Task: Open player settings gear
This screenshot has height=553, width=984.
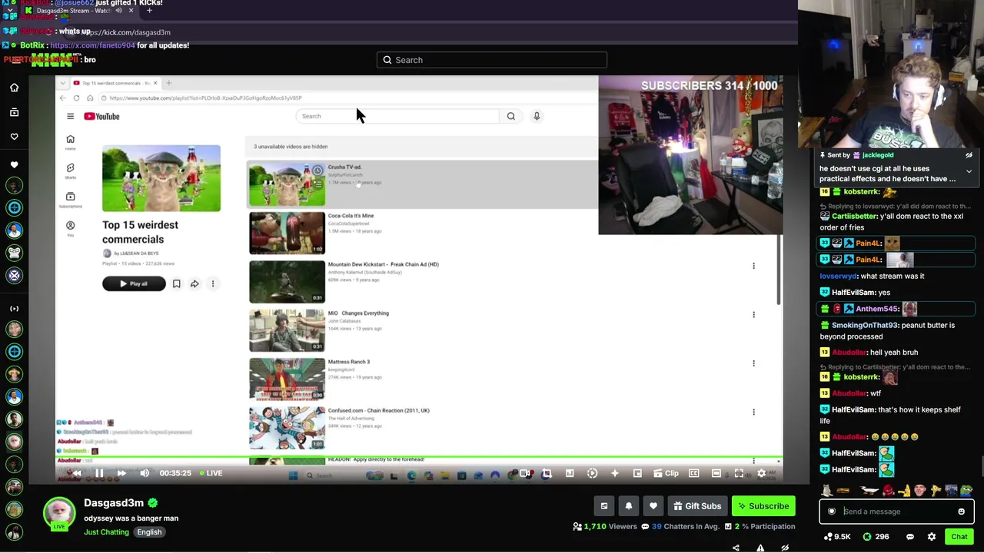Action: pos(761,473)
